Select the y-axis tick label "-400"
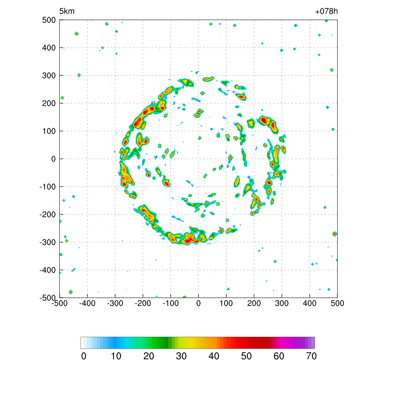The image size is (397, 397). pos(47,270)
